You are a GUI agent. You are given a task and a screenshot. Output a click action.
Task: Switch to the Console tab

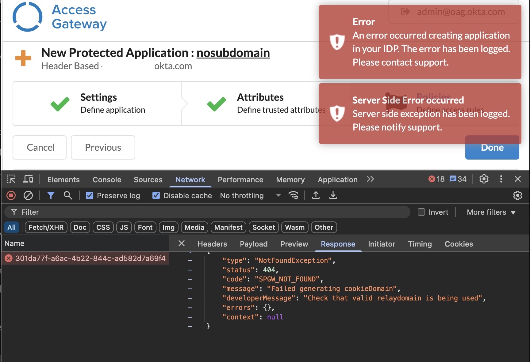click(107, 179)
